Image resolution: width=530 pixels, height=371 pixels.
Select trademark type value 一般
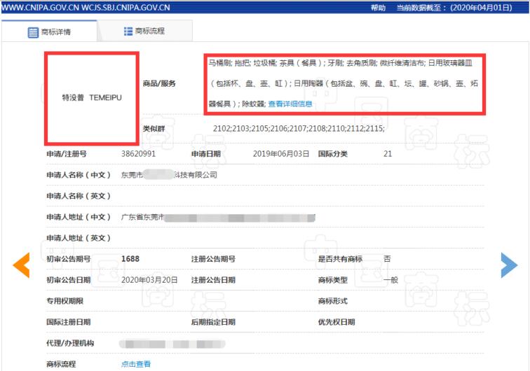[390, 280]
